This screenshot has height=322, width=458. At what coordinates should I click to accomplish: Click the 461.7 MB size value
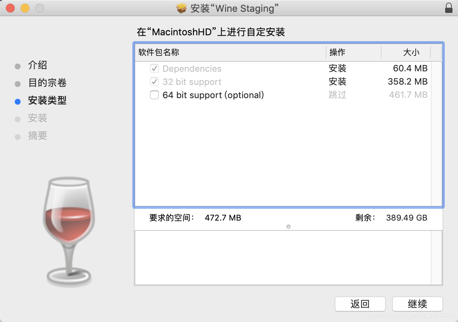408,95
